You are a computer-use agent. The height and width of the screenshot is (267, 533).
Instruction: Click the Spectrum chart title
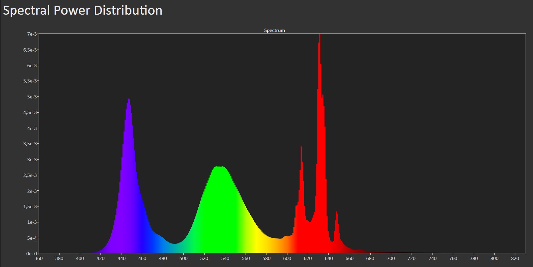coord(274,30)
